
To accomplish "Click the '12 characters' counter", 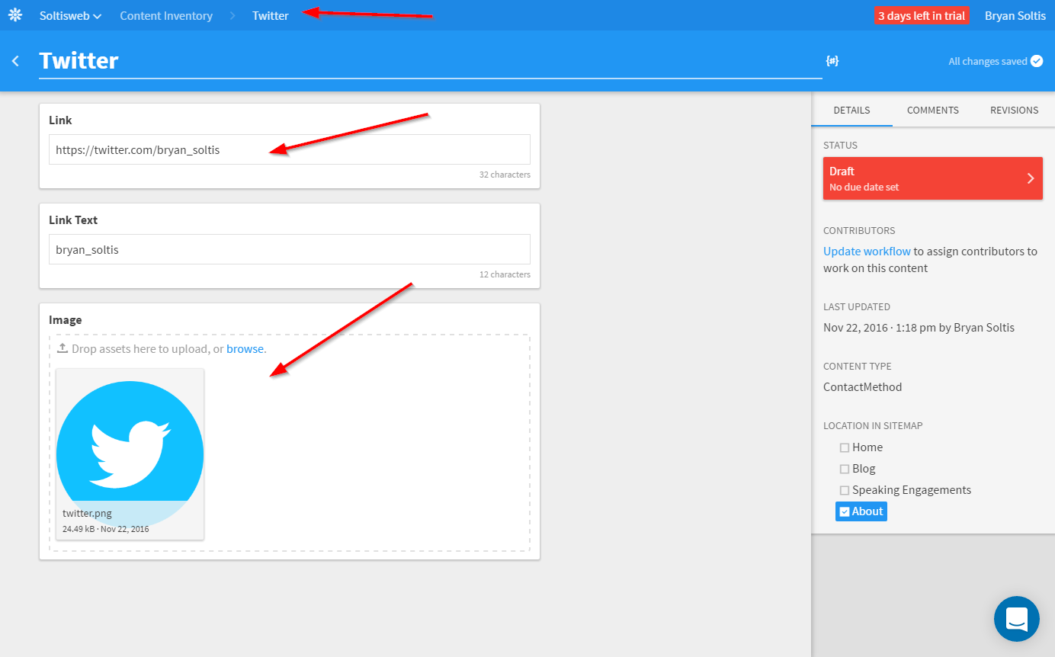I will pyautogui.click(x=505, y=274).
